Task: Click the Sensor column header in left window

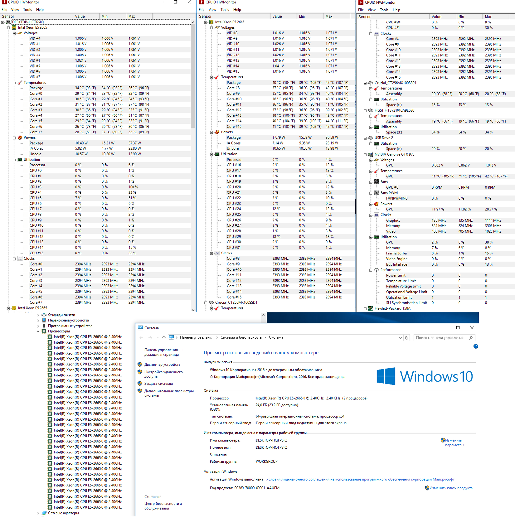Action: tap(37, 16)
